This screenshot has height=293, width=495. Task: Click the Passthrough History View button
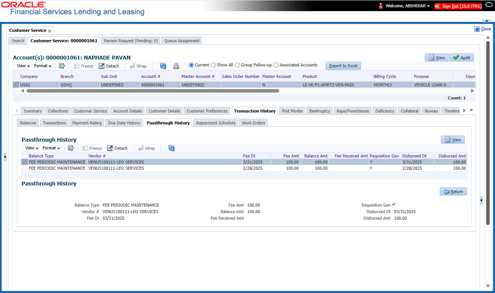click(453, 140)
